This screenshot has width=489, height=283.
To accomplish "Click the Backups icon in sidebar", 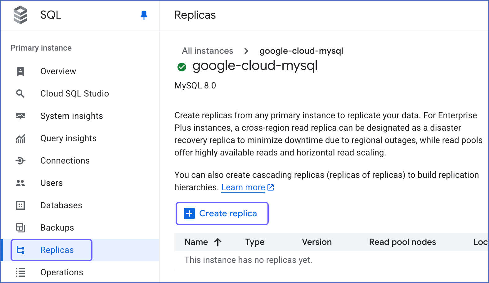I will pos(20,228).
